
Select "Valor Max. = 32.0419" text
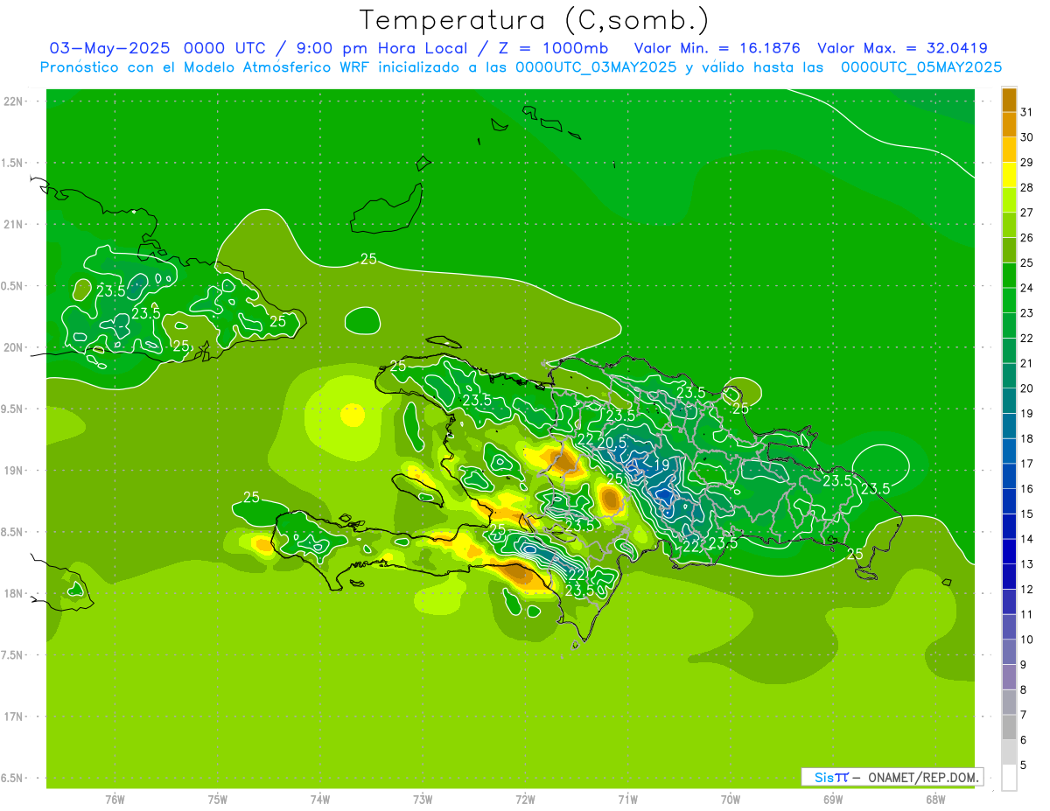902,48
